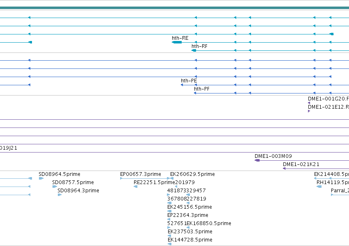Select the 227819 feature label
Screen dimensions: 349x246
pyautogui.click(x=196, y=199)
